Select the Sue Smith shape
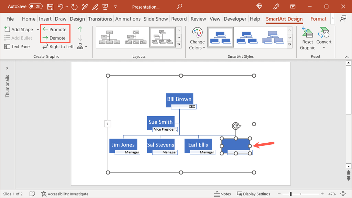The height and width of the screenshot is (198, 352). coord(161,122)
